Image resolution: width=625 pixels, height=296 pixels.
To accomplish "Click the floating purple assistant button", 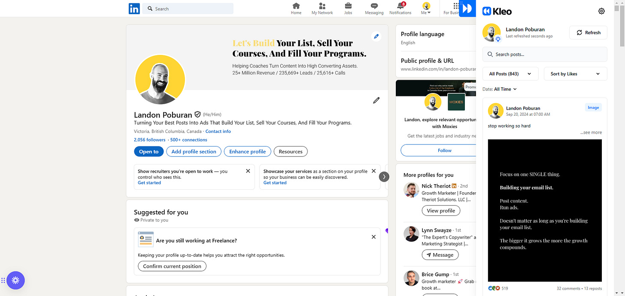I will click(15, 281).
